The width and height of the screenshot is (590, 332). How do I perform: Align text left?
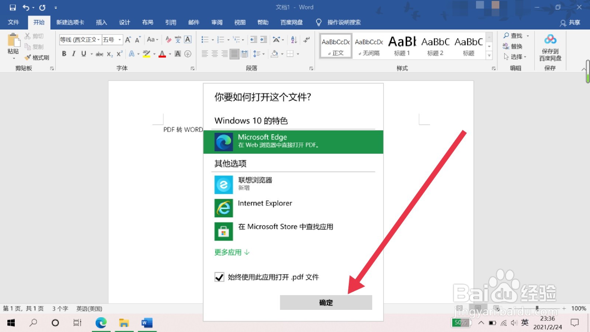[205, 54]
